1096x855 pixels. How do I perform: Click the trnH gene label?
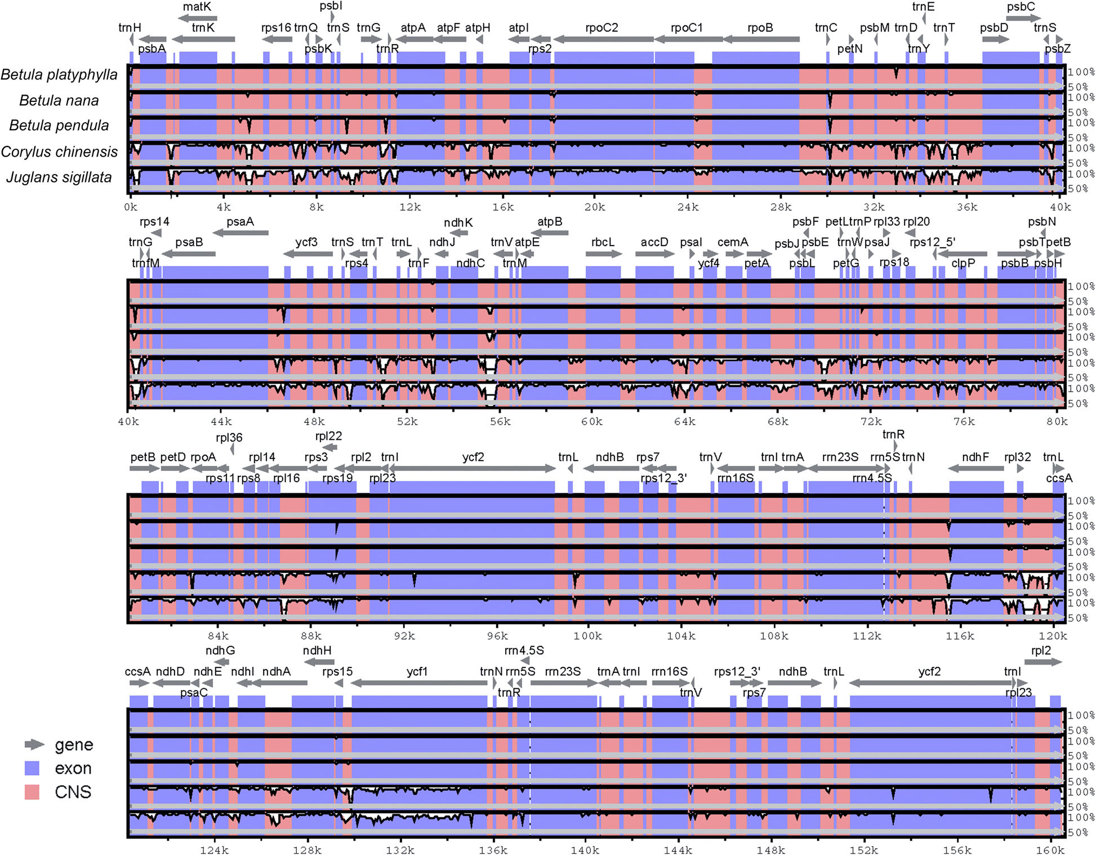click(x=130, y=28)
